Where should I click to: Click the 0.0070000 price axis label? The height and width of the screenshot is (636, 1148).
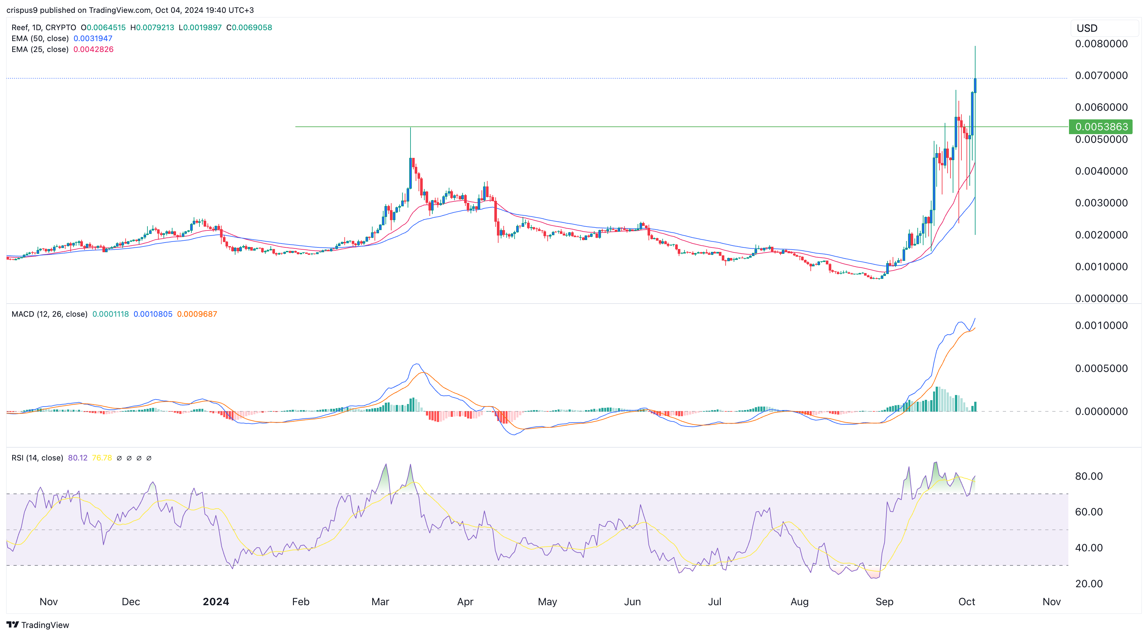tap(1101, 75)
